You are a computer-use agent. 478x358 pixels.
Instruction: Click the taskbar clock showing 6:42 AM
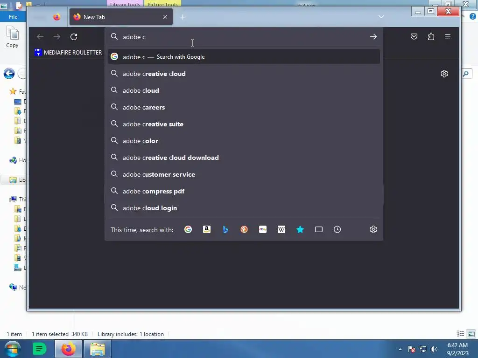coord(457,349)
